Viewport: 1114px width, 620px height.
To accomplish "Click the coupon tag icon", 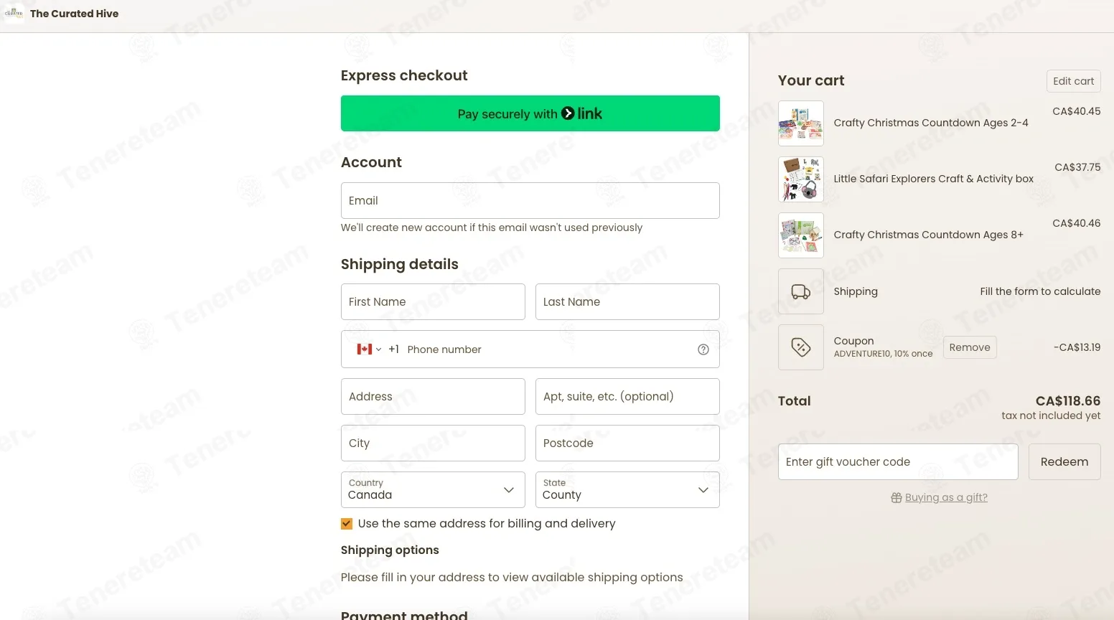I will click(x=801, y=347).
